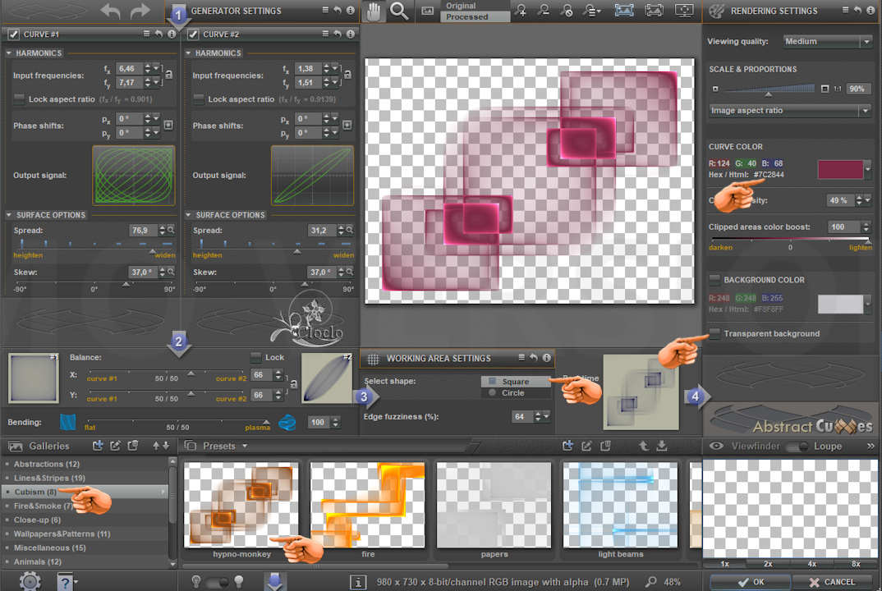
Task: Select the Circle shape option
Action: click(493, 393)
